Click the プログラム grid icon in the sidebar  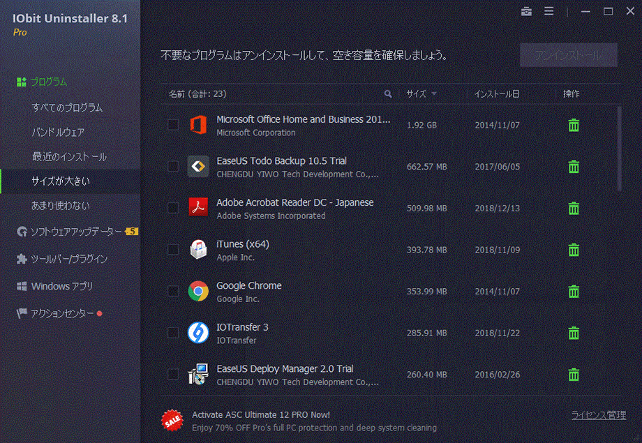[x=22, y=82]
